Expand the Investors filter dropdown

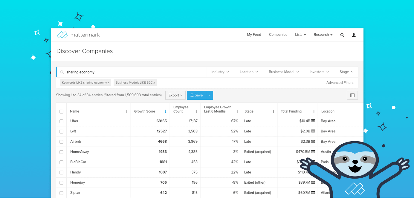[x=319, y=72]
